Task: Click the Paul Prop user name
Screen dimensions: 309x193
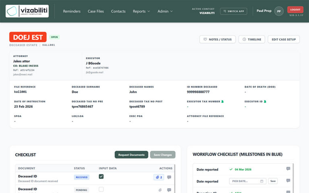Action: (264, 11)
